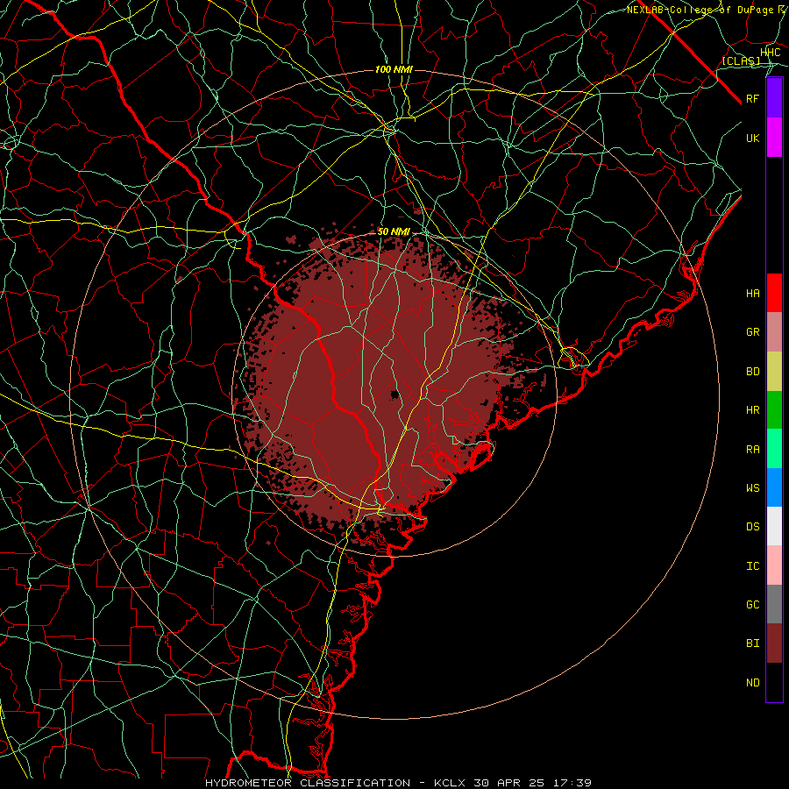Click the '[CLAS]' legend header text

pyautogui.click(x=741, y=61)
